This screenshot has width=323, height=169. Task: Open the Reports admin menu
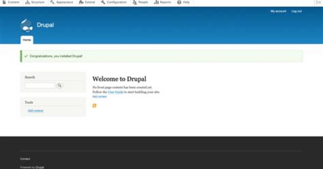pyautogui.click(x=163, y=2)
